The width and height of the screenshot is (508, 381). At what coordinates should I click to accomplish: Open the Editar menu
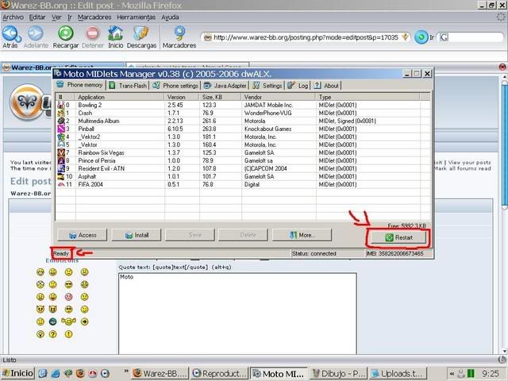(37, 17)
